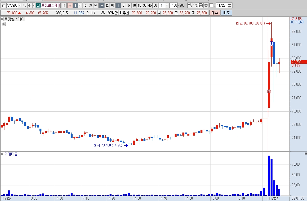Open the calendar date picker icon
This screenshot has width=307, height=201.
(x=230, y=5)
